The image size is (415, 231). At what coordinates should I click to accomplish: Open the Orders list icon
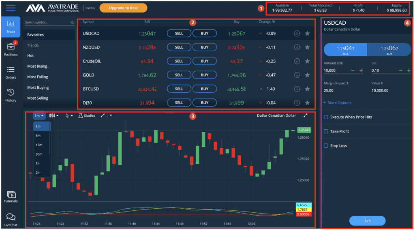point(11,70)
